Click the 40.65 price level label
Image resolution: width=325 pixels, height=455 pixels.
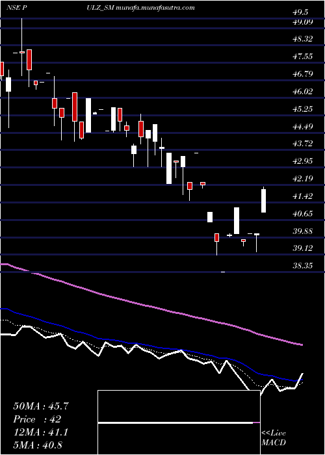click(302, 214)
